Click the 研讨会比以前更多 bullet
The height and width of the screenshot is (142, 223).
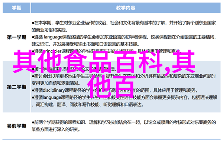[x=124, y=76]
